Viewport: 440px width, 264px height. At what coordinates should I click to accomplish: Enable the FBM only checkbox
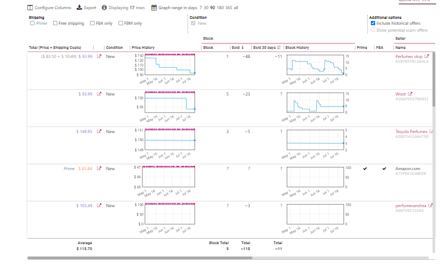(x=121, y=23)
